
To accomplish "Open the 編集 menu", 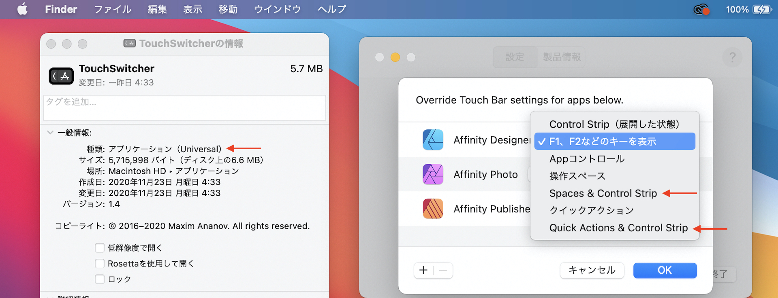I will 157,9.
